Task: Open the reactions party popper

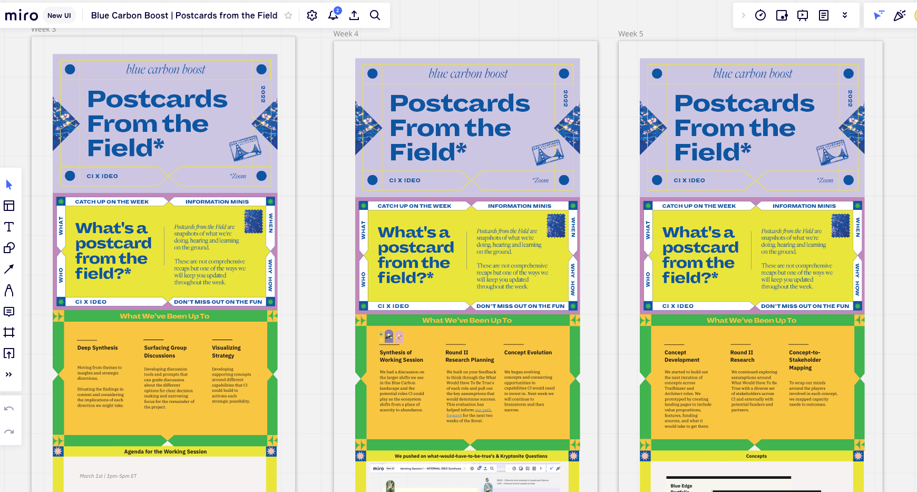Action: pyautogui.click(x=899, y=15)
